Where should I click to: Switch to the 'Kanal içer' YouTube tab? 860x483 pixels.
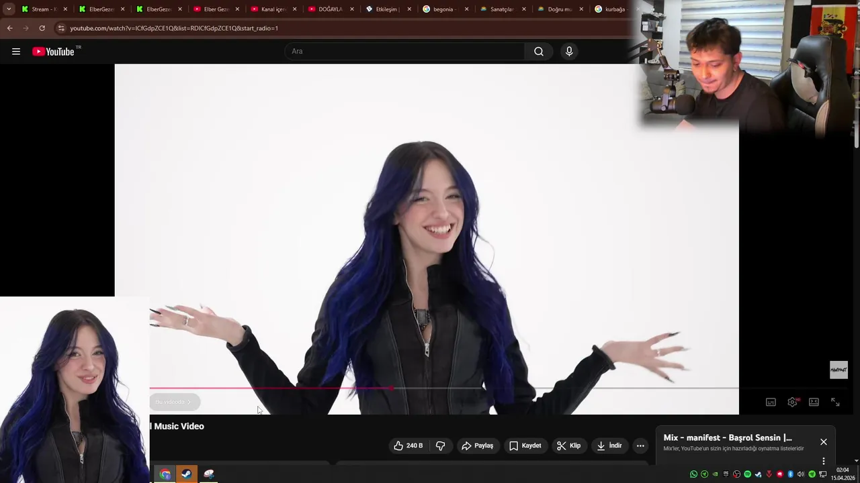click(273, 9)
